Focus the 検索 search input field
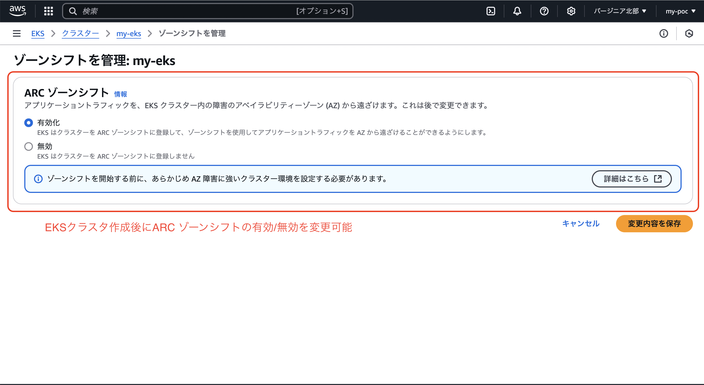 coord(208,11)
